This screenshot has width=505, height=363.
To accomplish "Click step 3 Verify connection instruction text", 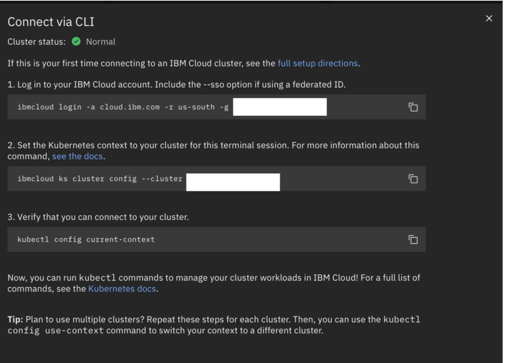I will (x=98, y=217).
